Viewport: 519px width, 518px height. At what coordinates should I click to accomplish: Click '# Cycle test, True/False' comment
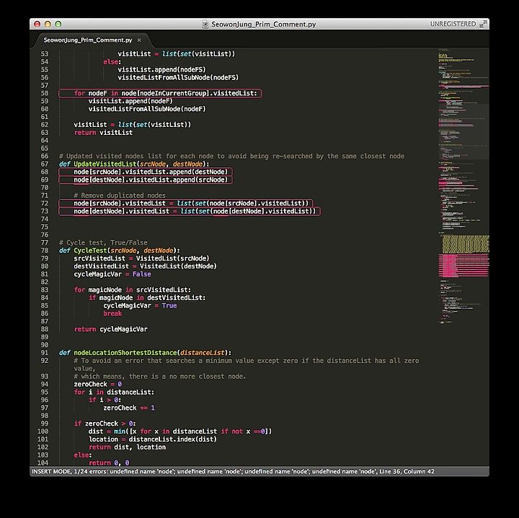click(x=103, y=242)
